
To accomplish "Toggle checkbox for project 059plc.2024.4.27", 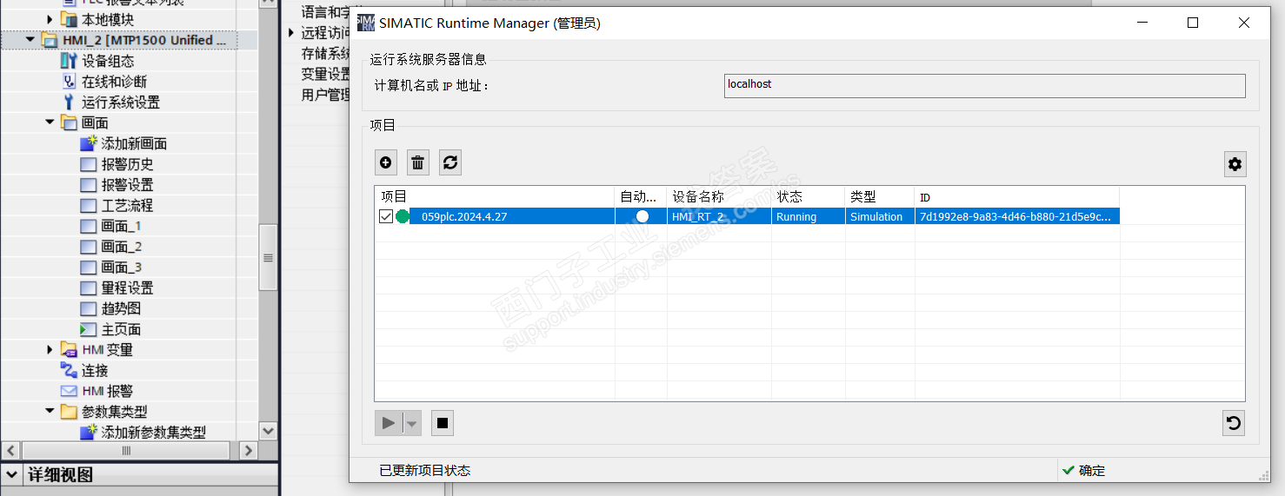I will [386, 216].
